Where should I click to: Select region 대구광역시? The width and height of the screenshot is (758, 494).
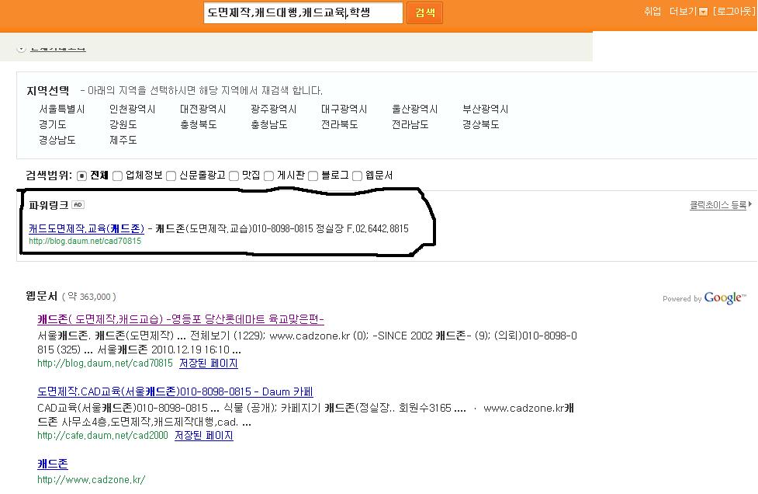click(344, 110)
